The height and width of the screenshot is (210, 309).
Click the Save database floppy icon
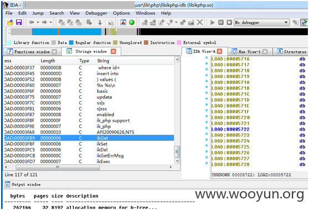(x=19, y=23)
